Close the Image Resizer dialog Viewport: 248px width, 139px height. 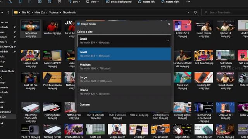(169, 24)
